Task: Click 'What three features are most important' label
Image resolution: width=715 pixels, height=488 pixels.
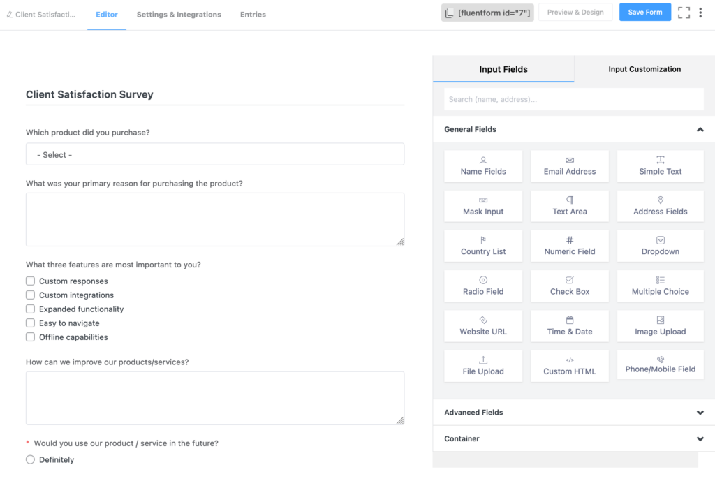Action: pos(113,265)
